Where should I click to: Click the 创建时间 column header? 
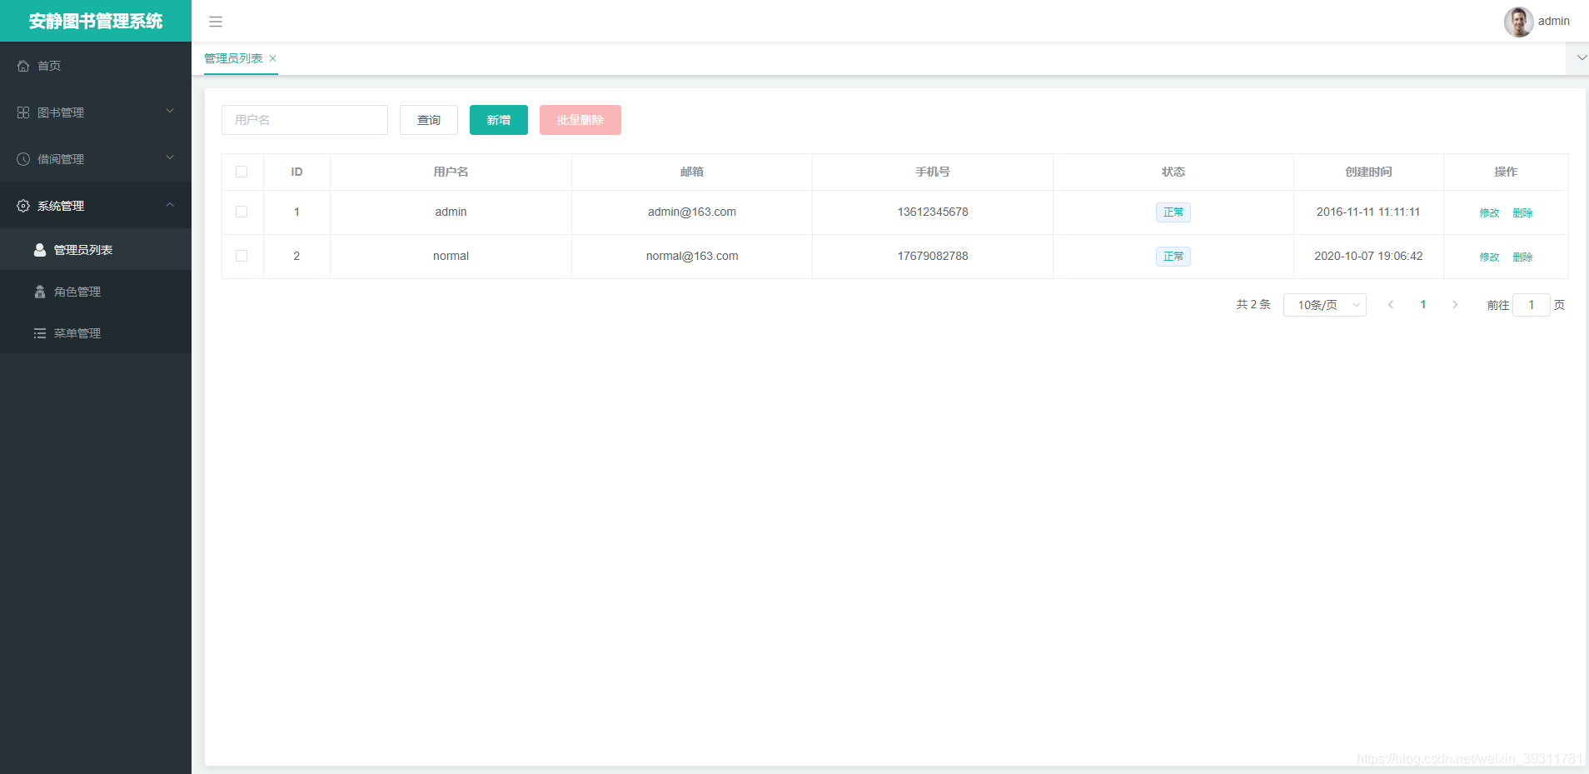[1368, 172]
